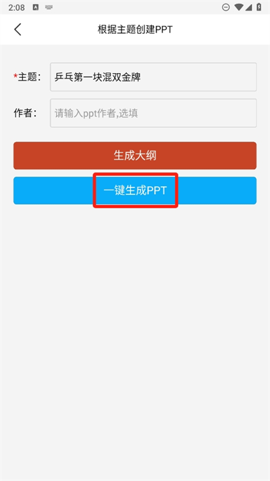Click the blue 一键生成PPT button

[x=135, y=191]
